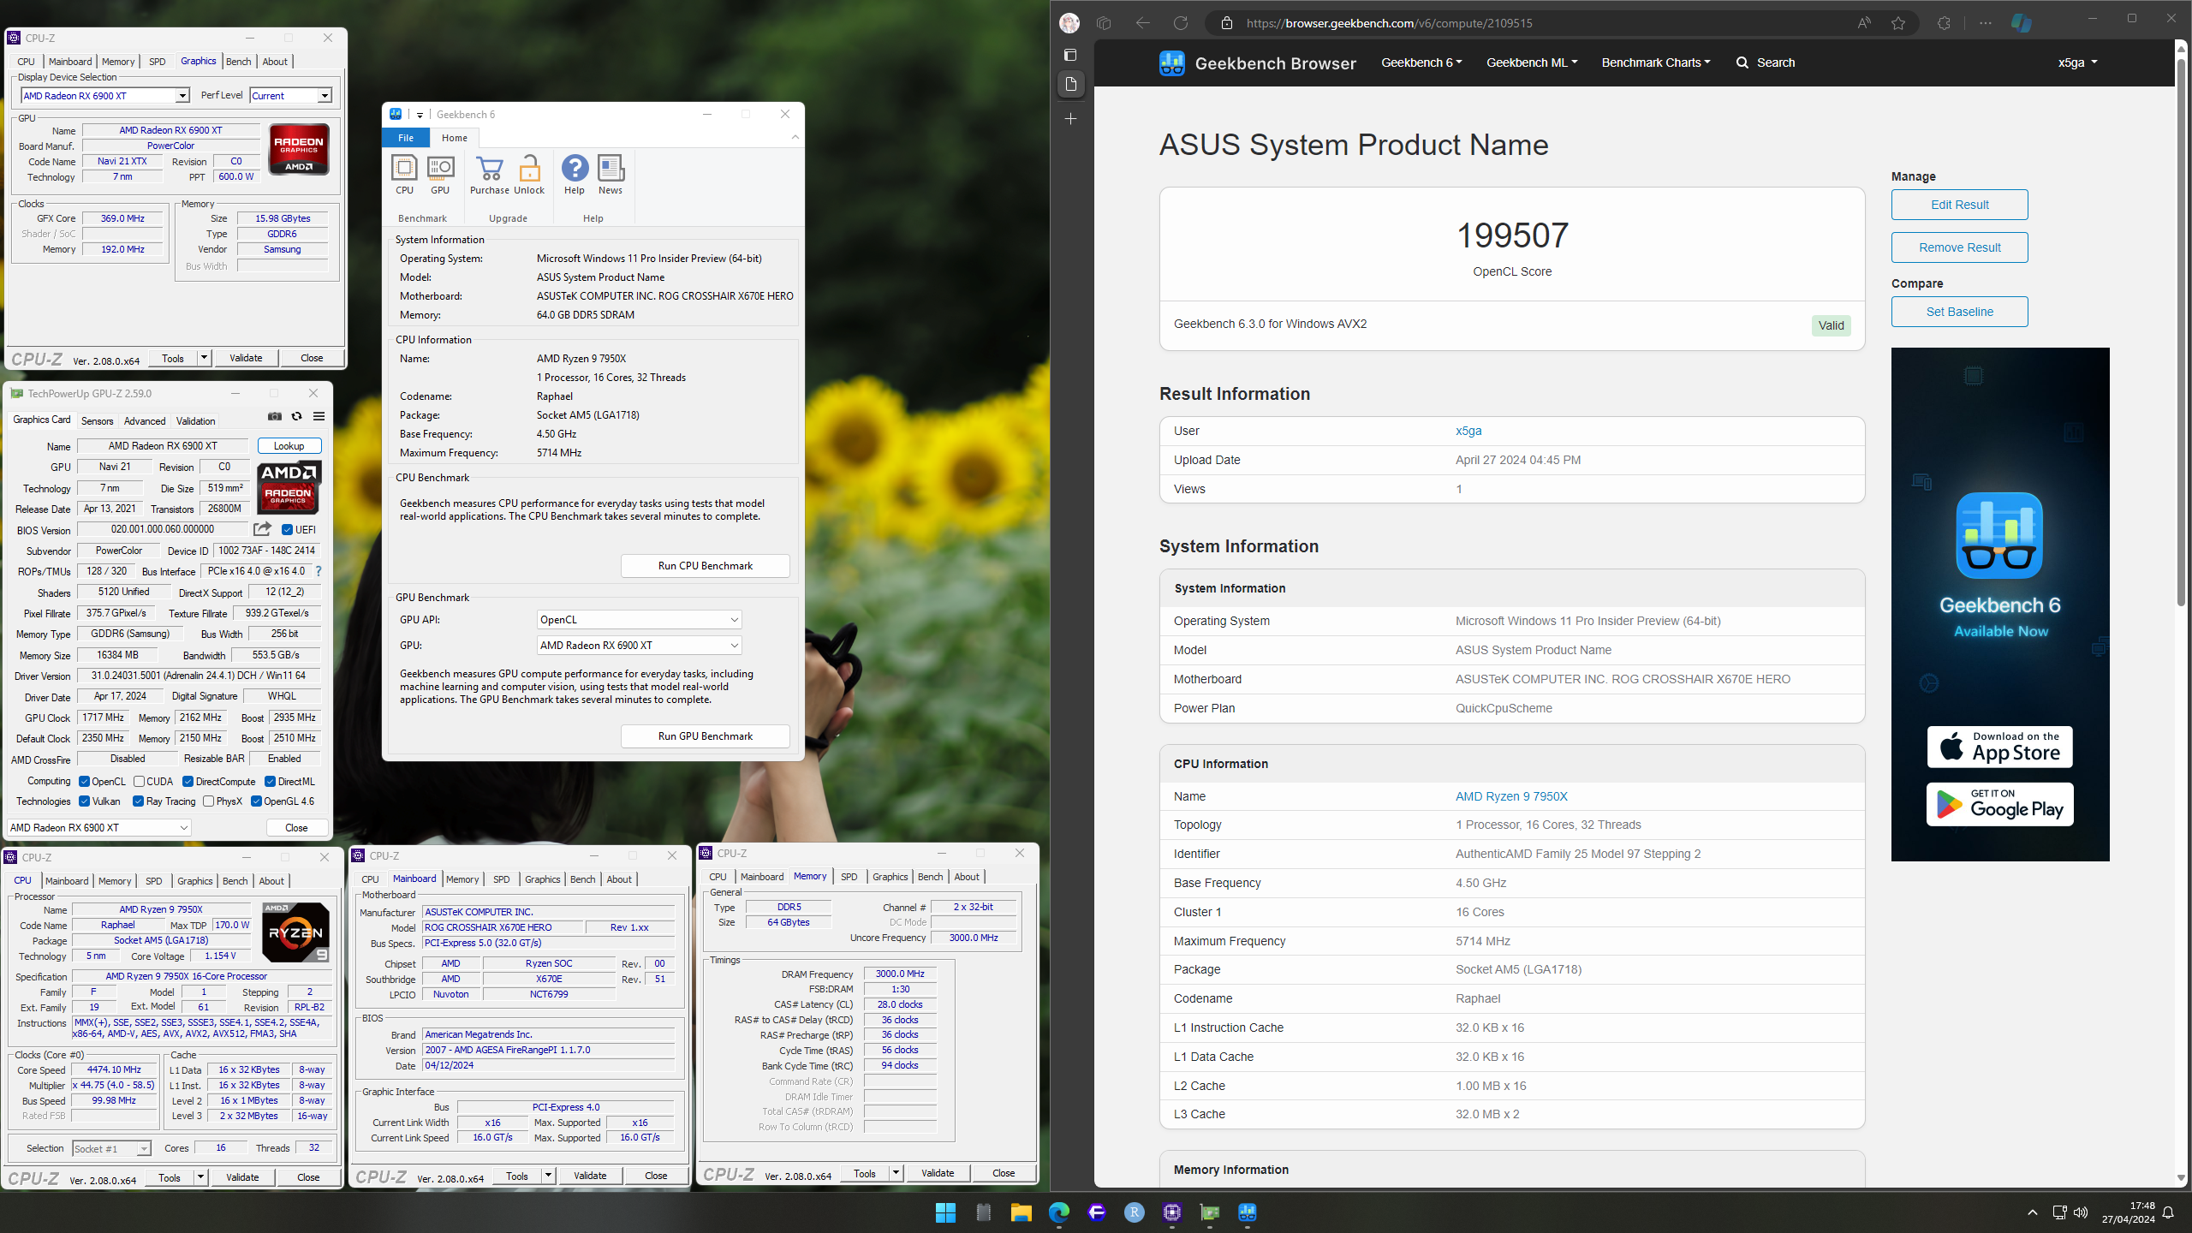Toggle the OpenCL checkbox in GPU-Z
Screen dimensions: 2192x1233
84,782
